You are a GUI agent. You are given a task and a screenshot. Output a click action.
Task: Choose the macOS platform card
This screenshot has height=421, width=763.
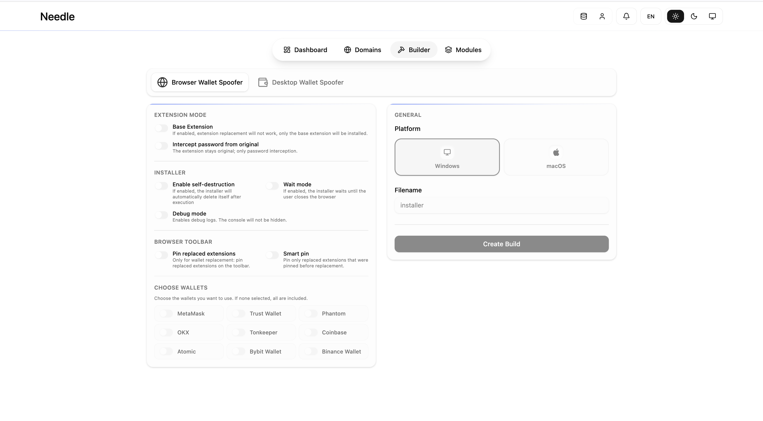click(x=556, y=157)
